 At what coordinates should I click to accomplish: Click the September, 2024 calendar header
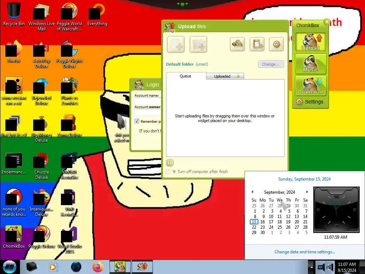[279, 192]
